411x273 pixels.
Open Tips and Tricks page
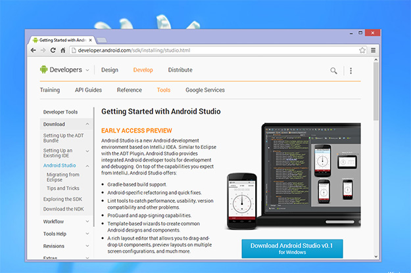pyautogui.click(x=63, y=188)
